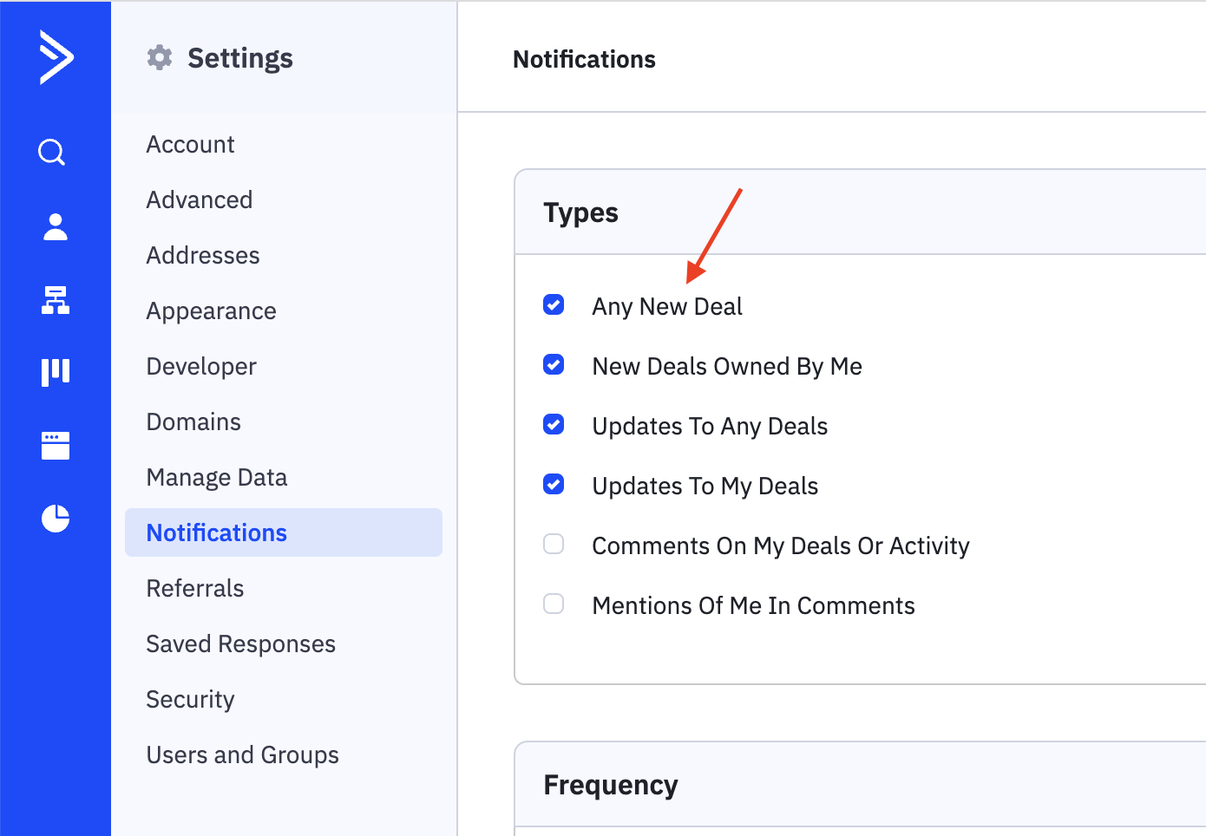The height and width of the screenshot is (836, 1206).
Task: Open the Site window icon in sidebar
Action: (x=56, y=446)
